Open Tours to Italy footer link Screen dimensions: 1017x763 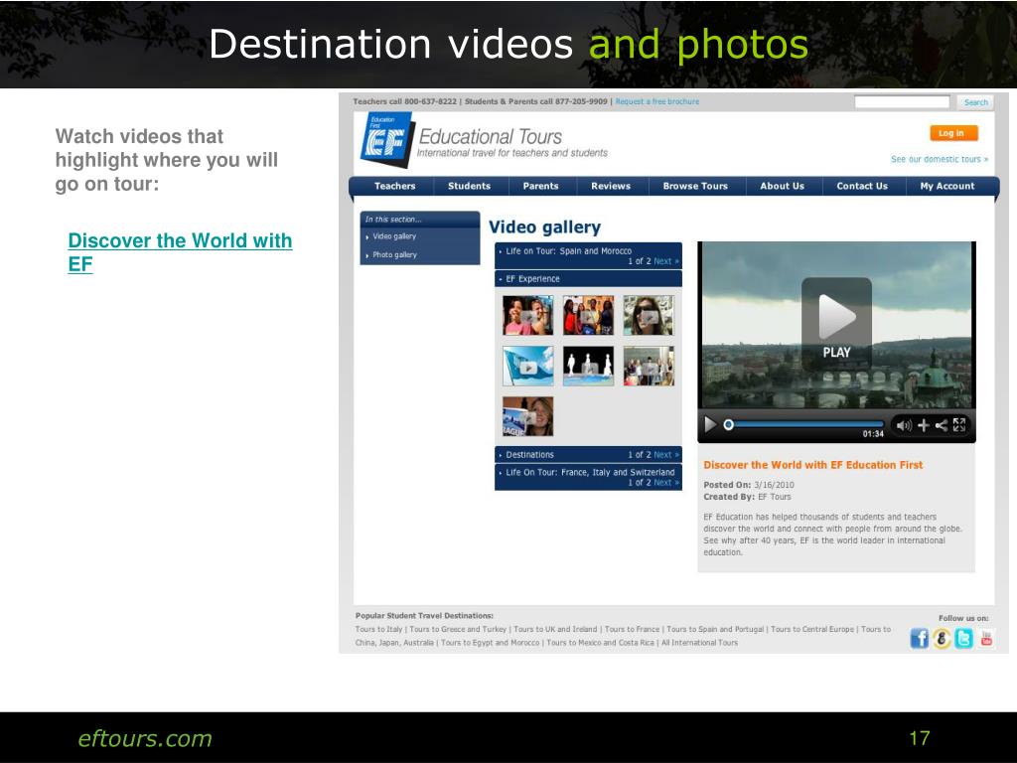click(x=378, y=629)
